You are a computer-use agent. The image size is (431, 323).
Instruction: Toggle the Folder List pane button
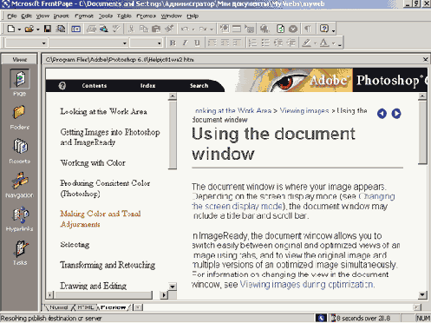point(76,29)
